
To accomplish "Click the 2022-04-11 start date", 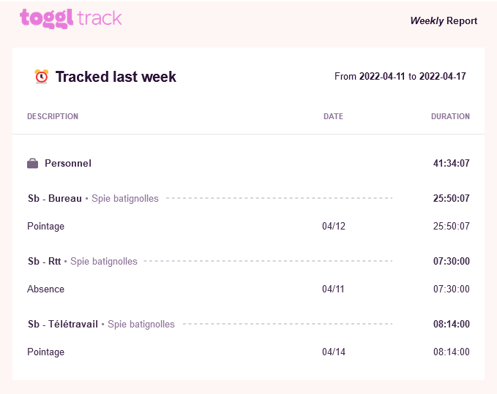I will coord(382,76).
